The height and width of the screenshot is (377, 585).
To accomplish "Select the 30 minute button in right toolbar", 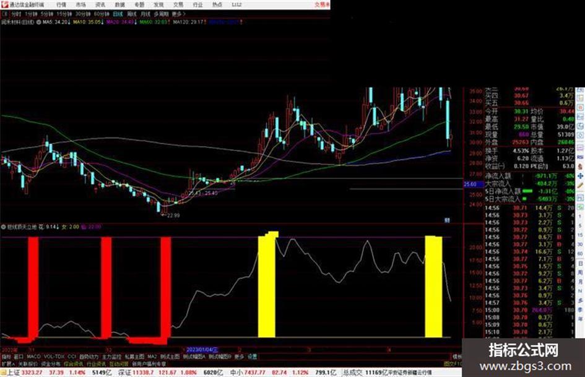I will 580,245.
